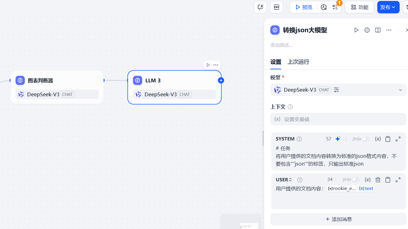Click the minimap thumbnail at canvas bottom
This screenshot has height=229, width=408.
pyautogui.click(x=241, y=222)
